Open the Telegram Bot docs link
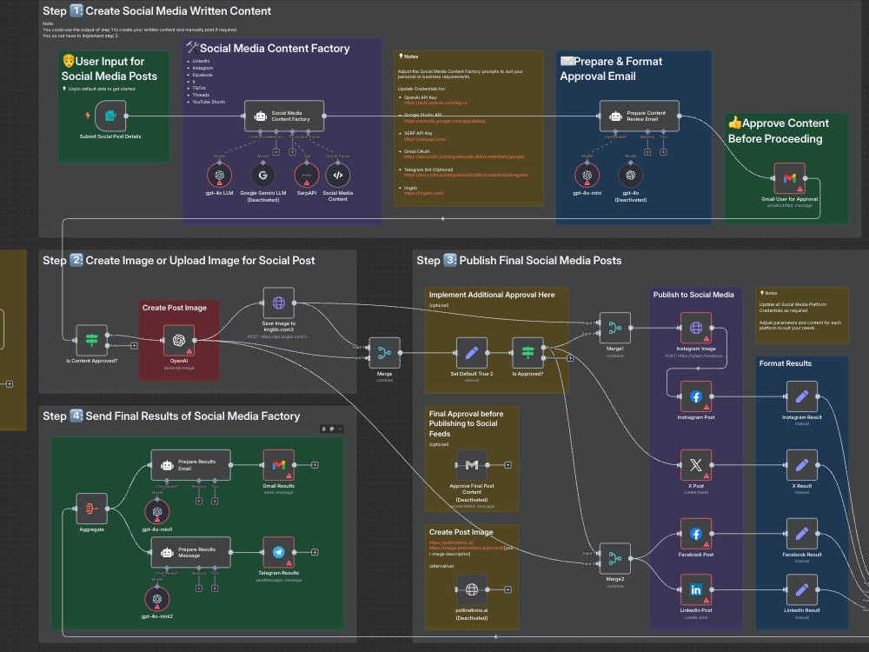 466,176
